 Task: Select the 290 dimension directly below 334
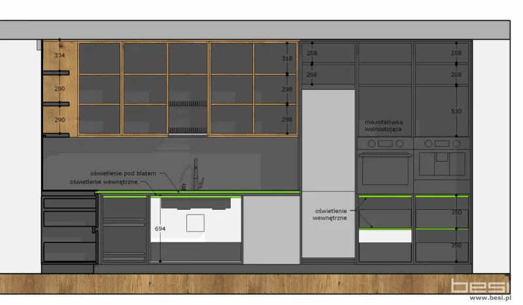[x=59, y=89]
